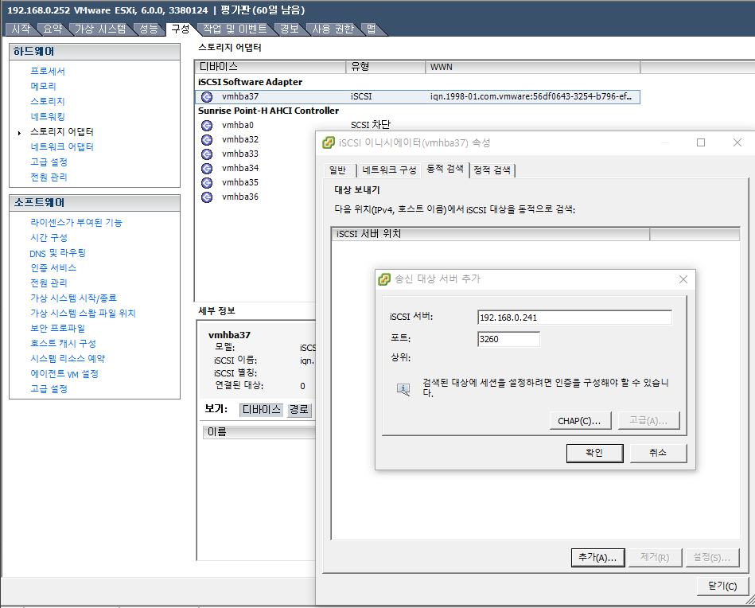
Task: Switch to the 정적 검색 tab
Action: coord(492,170)
